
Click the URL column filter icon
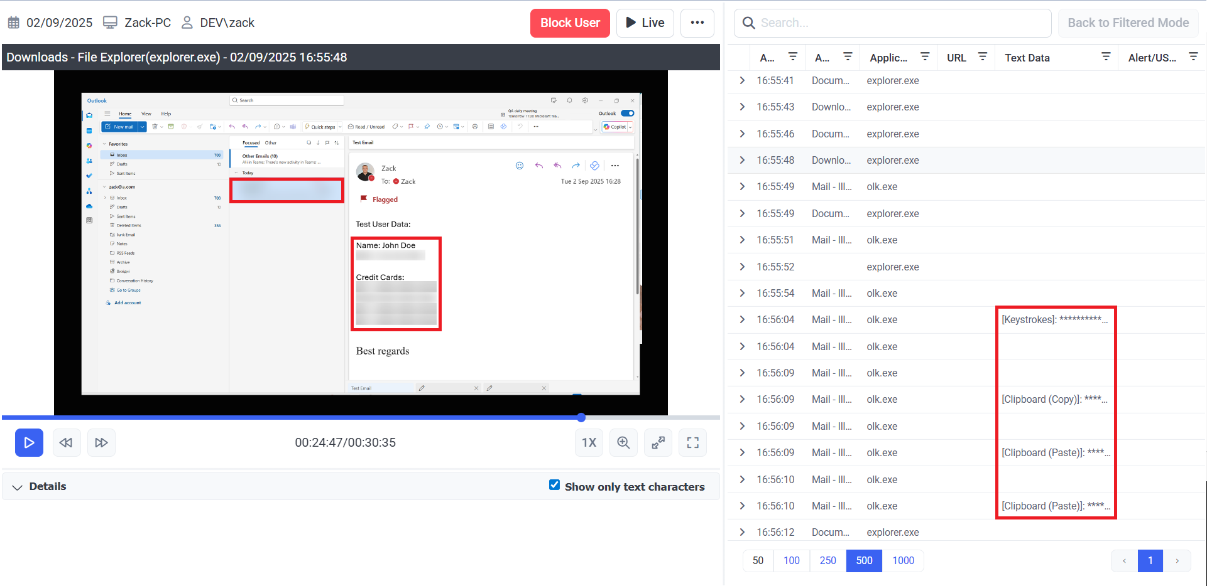tap(982, 57)
